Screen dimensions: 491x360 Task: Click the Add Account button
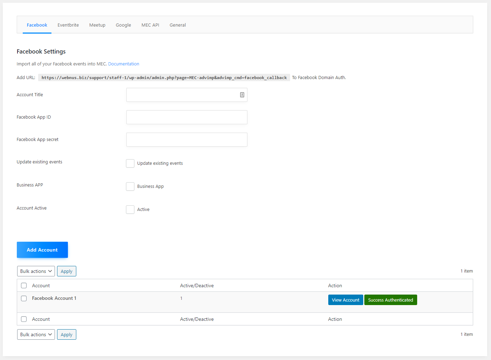pos(42,250)
